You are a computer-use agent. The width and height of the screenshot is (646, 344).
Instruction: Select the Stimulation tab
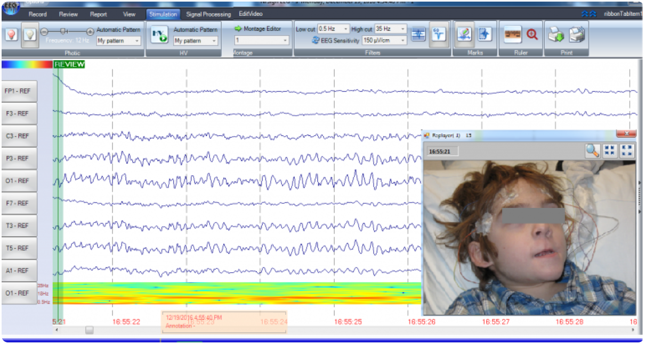coord(163,14)
